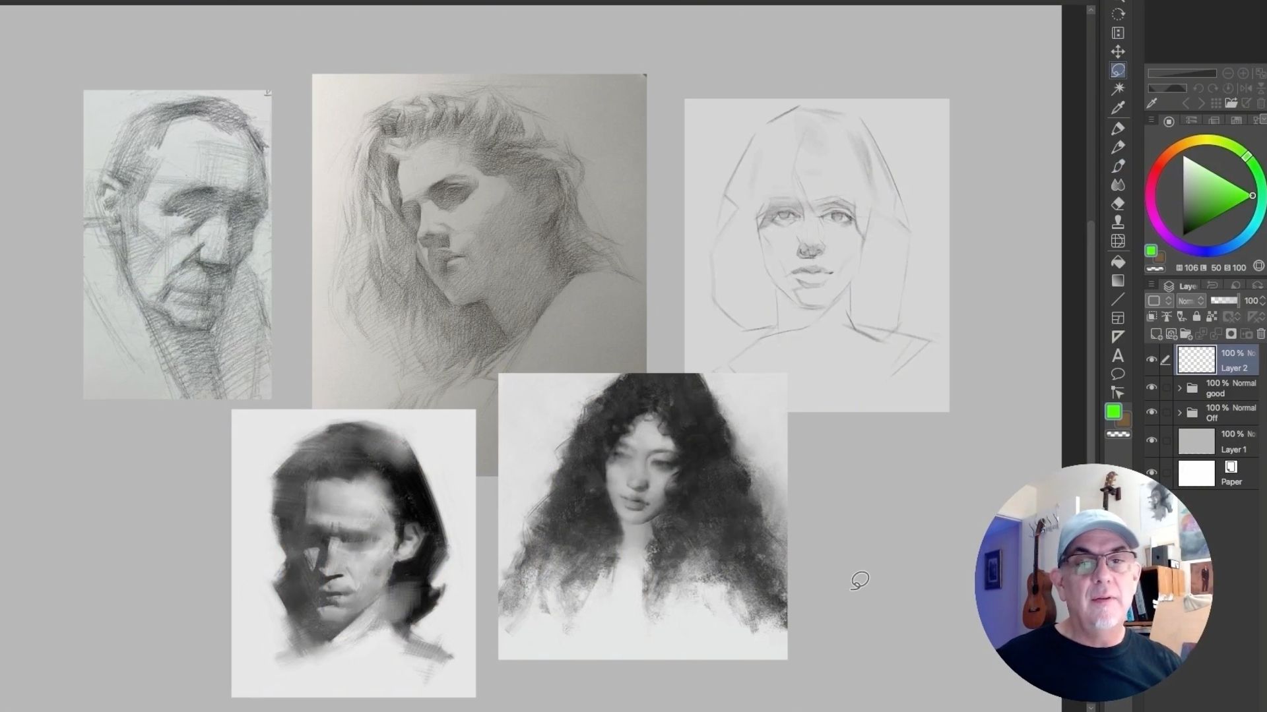
Task: Open the color wheel tab
Action: coord(1169,121)
